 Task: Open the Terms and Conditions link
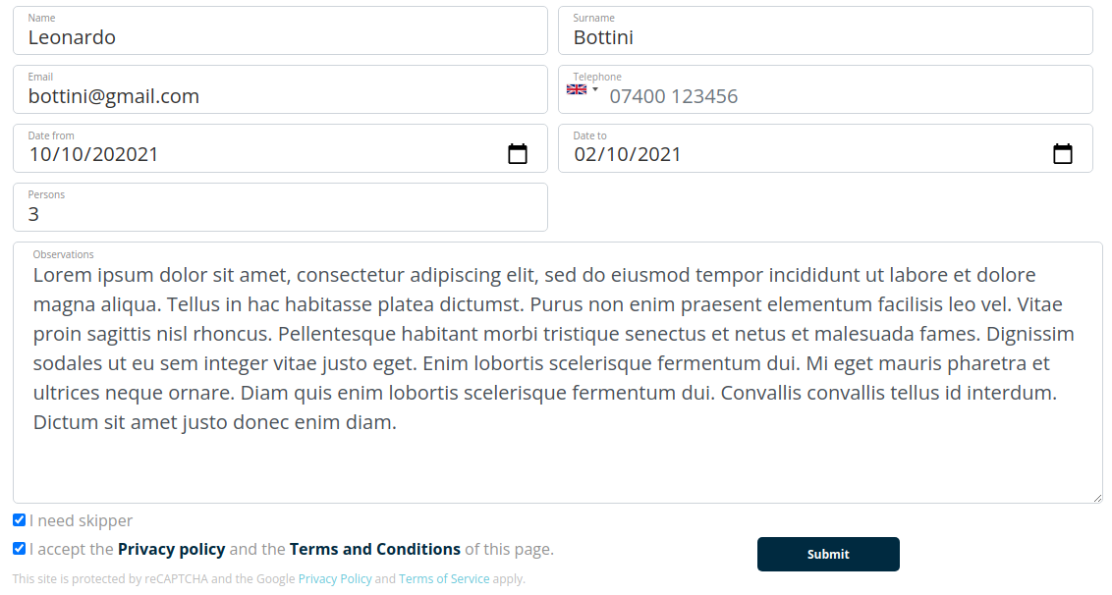[375, 550]
